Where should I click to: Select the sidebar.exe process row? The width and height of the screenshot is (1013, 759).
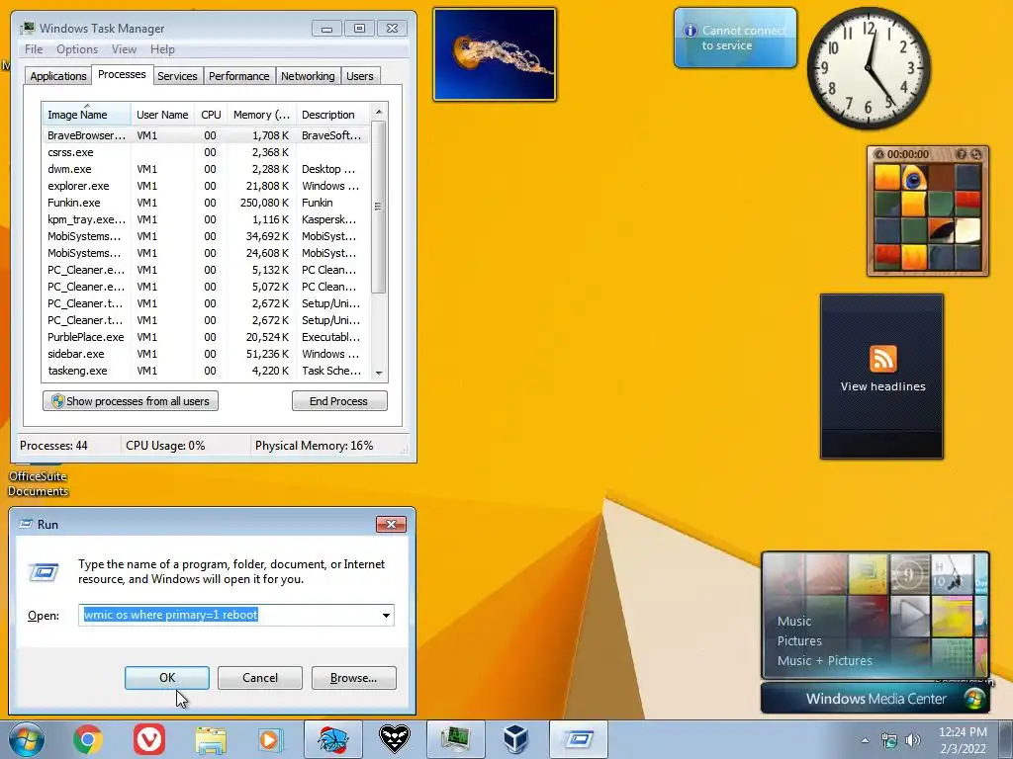(206, 354)
